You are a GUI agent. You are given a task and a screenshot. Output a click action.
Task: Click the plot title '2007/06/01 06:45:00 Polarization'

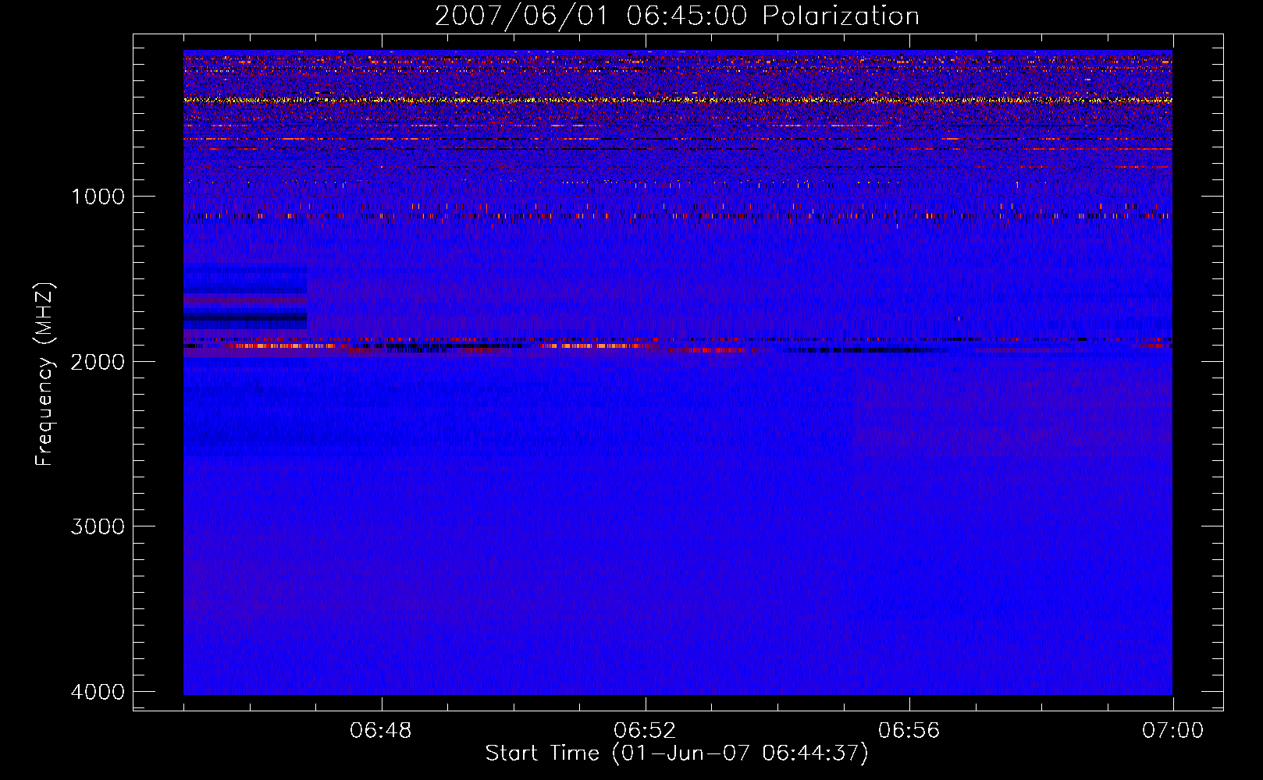click(677, 16)
